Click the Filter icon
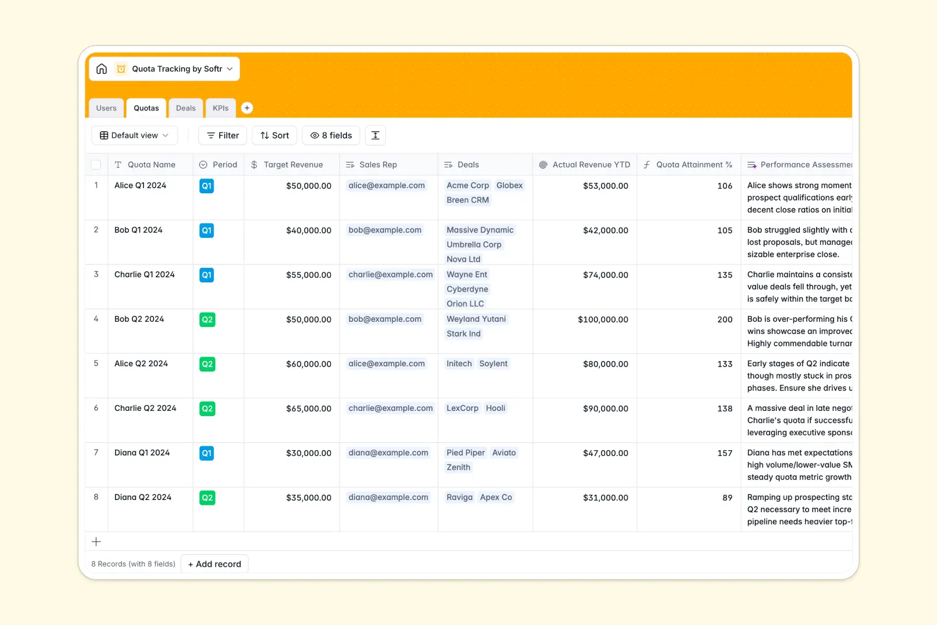937x625 pixels. [210, 135]
